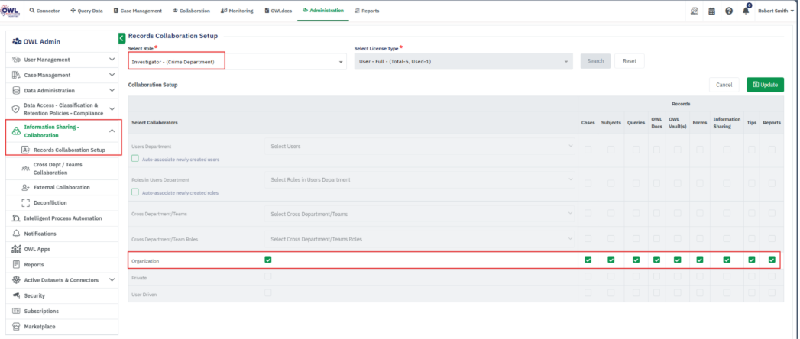The width and height of the screenshot is (800, 339).
Task: Switch to the Monitoring tab
Action: pos(237,11)
